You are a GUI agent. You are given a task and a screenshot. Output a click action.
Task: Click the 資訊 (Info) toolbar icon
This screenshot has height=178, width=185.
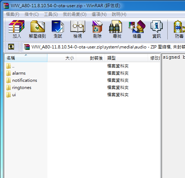coord(157,29)
